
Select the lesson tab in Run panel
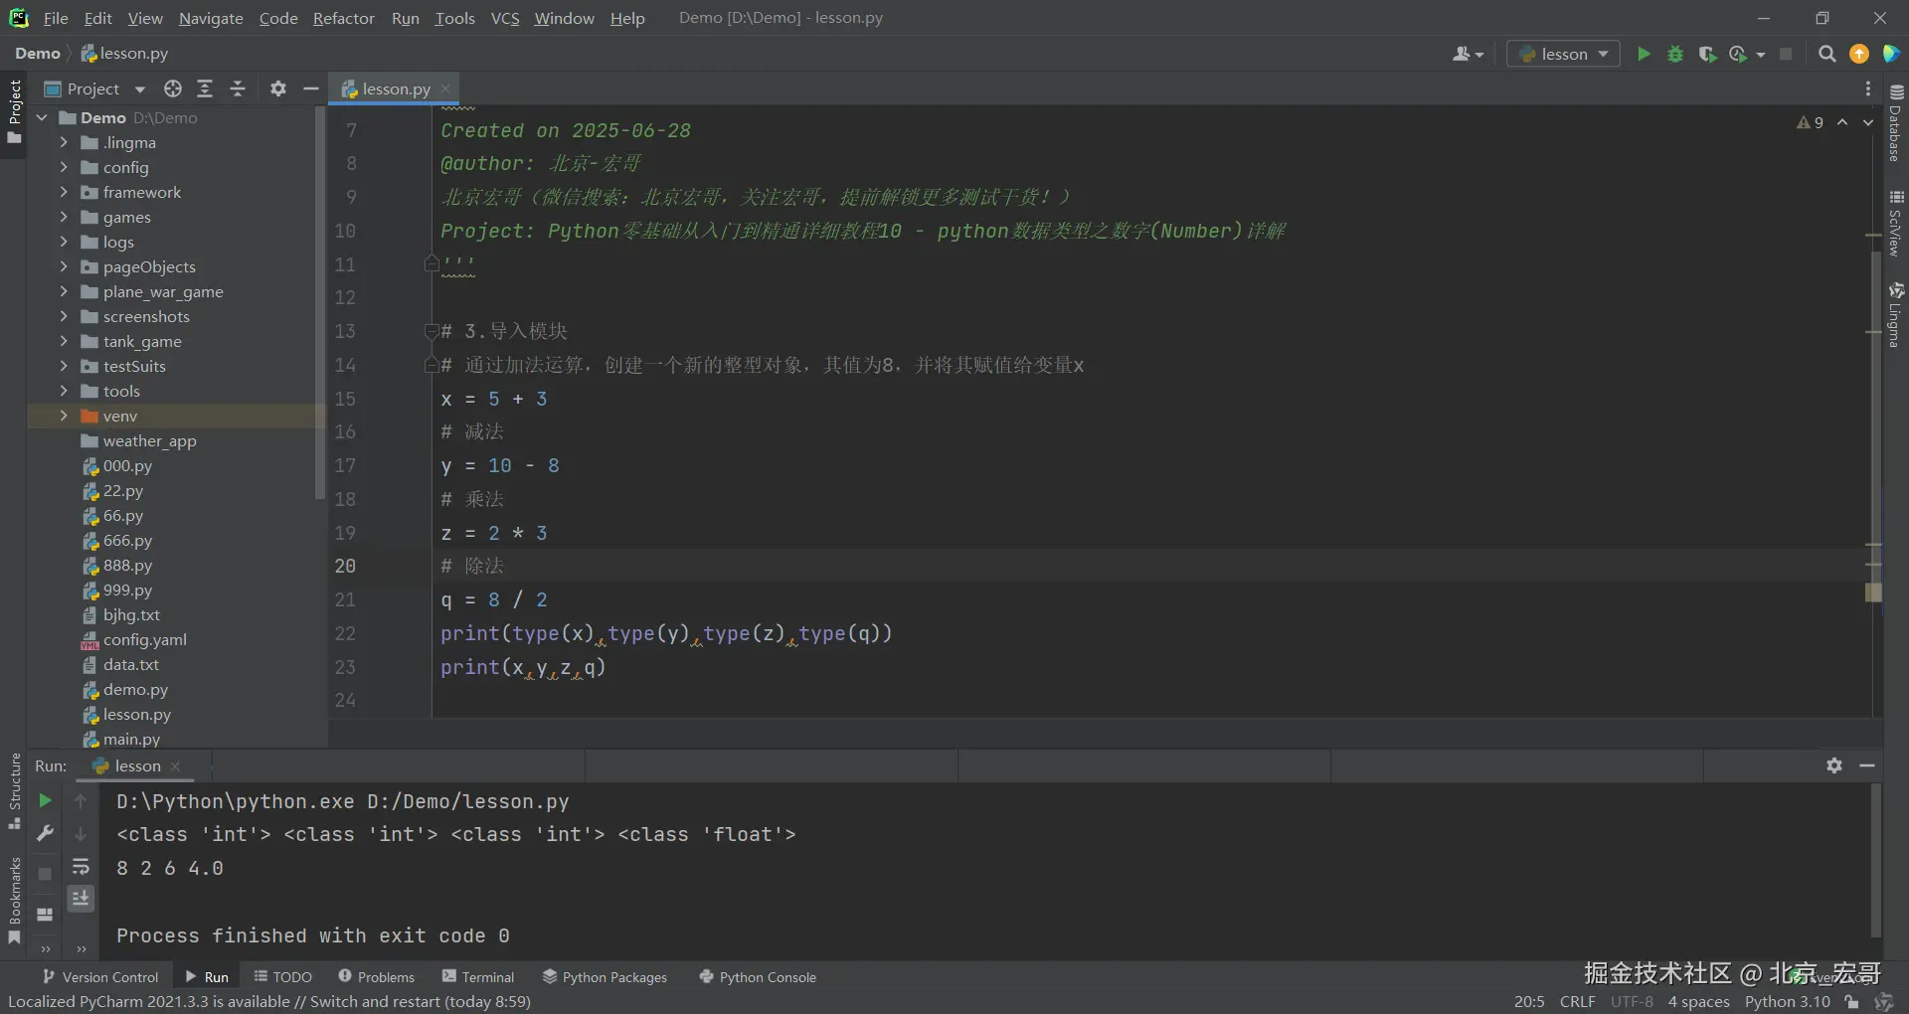point(137,765)
